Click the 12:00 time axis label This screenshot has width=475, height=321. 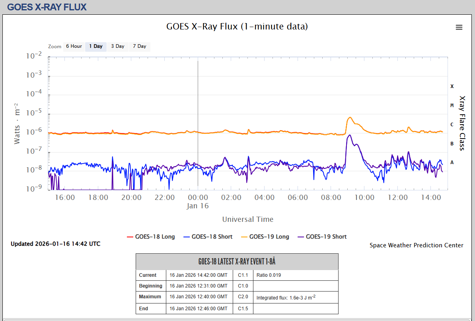[x=398, y=198]
